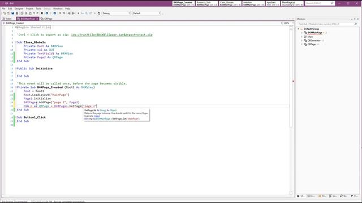Pin the Modules panel
Screen dimensions: 362x203
click(x=355, y=19)
